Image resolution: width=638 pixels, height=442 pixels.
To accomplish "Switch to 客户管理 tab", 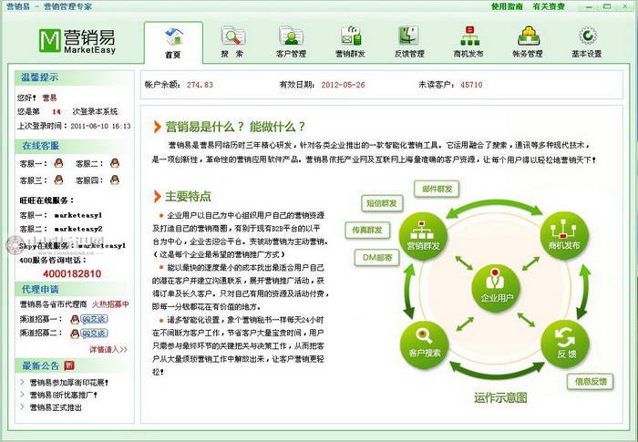I will pos(291,43).
